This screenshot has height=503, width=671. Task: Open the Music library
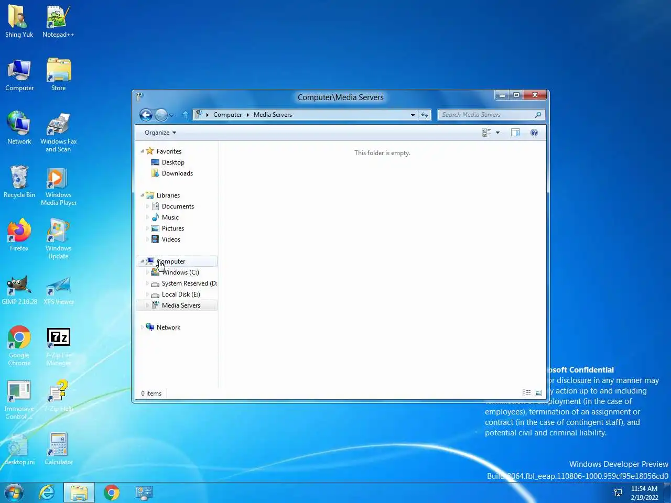[170, 217]
